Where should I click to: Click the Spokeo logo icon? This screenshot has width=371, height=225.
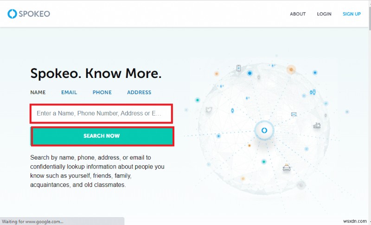click(x=12, y=14)
